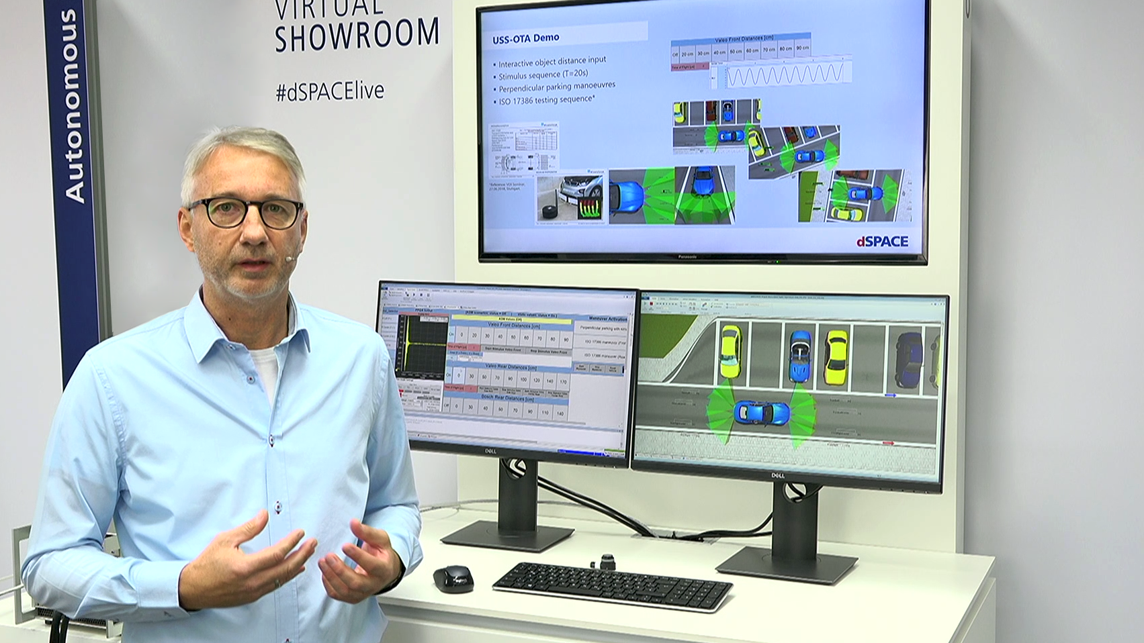Click the red arrow marker near the lower curb

click(887, 444)
